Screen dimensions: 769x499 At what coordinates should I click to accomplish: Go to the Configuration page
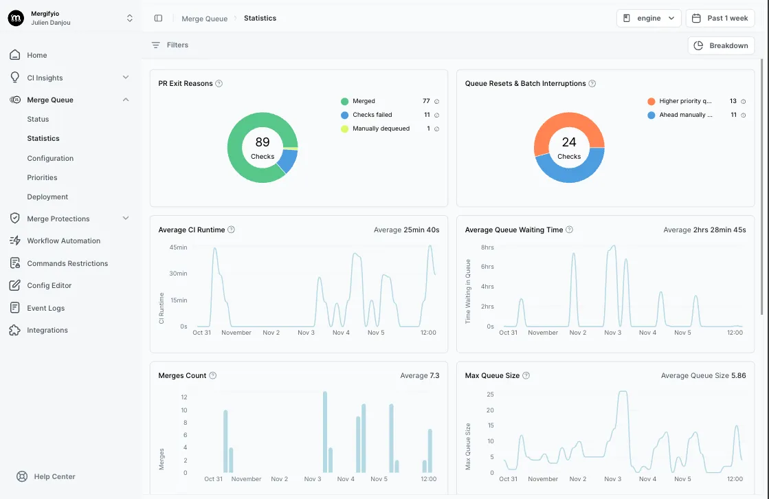[50, 158]
